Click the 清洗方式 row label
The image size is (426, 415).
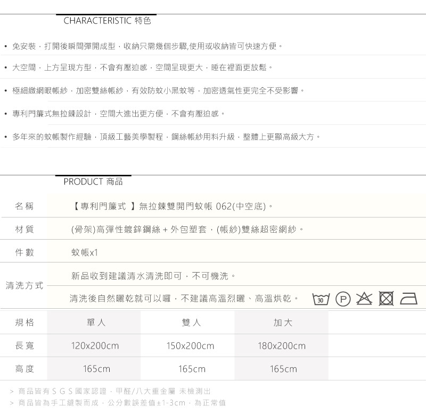[24, 285]
